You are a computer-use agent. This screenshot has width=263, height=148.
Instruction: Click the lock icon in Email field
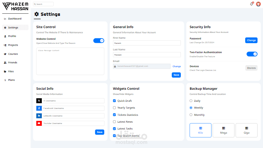click(x=115, y=66)
